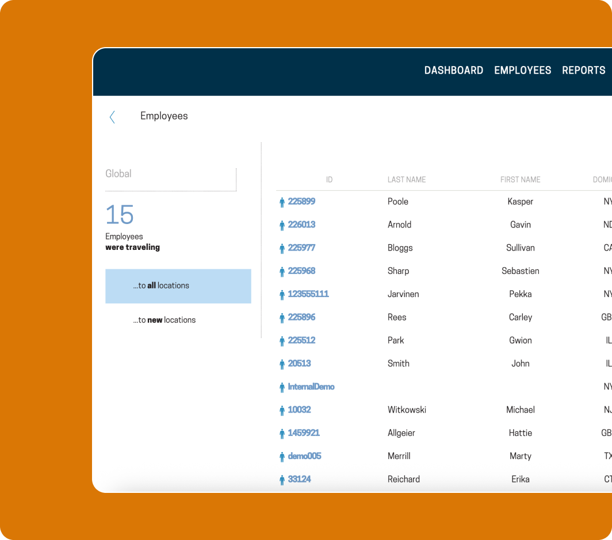
Task: Open employee ID 225977 link
Action: pos(301,248)
